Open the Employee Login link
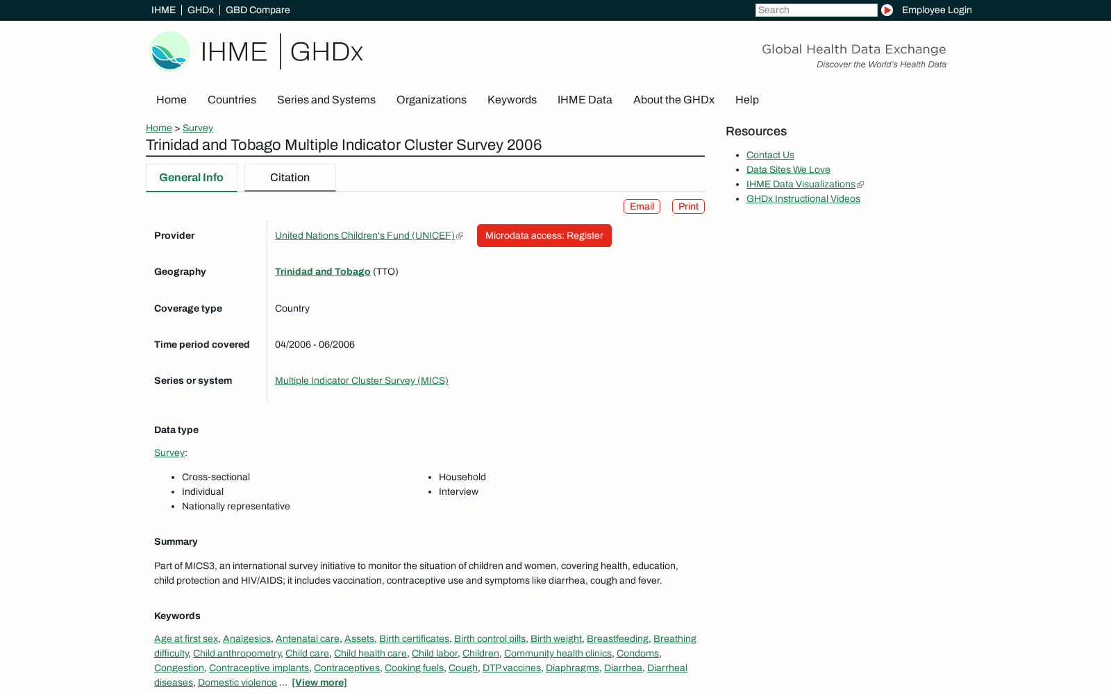1111x694 pixels. point(937,10)
